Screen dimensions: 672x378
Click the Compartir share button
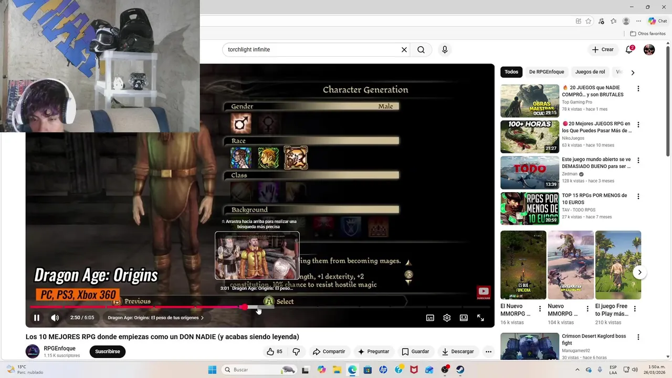click(329, 352)
